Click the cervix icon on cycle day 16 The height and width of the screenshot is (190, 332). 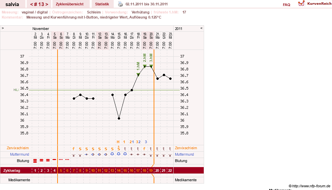click(132, 155)
